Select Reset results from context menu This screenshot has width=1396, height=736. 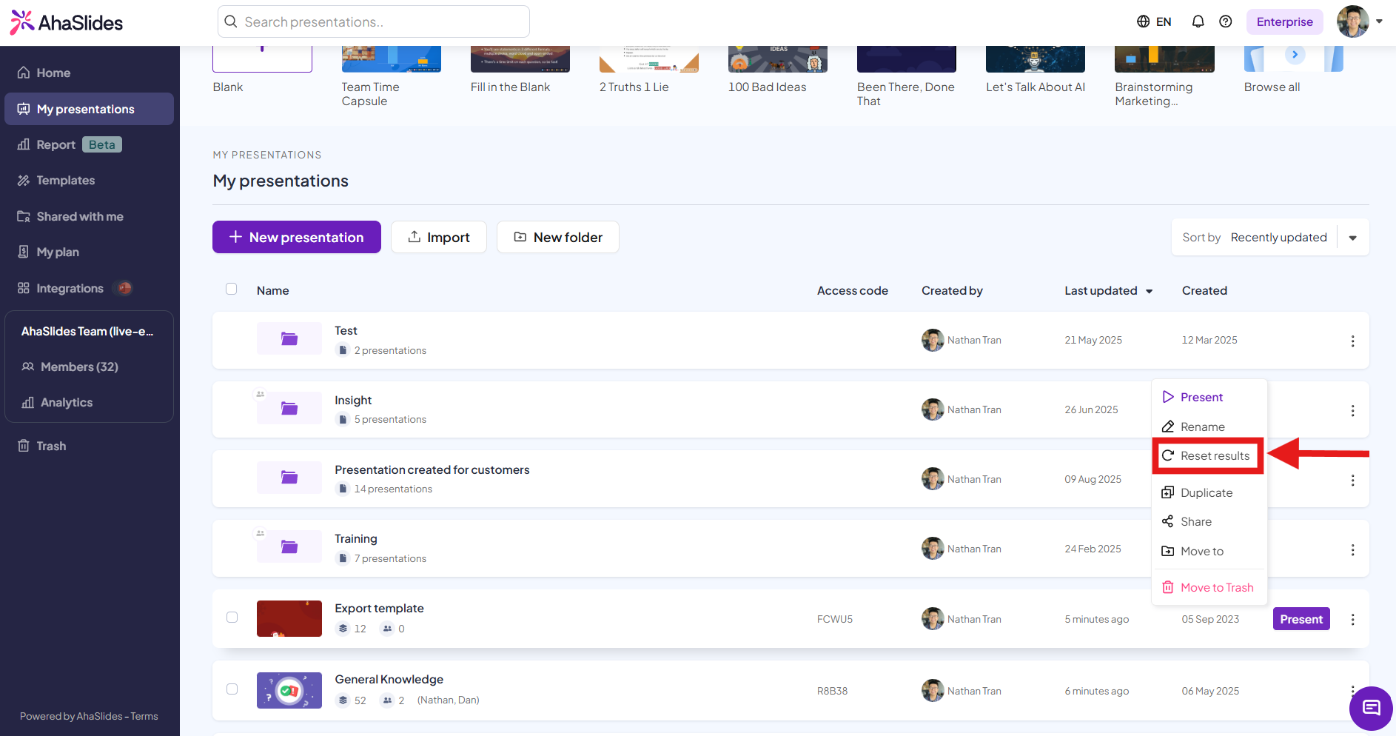1207,456
